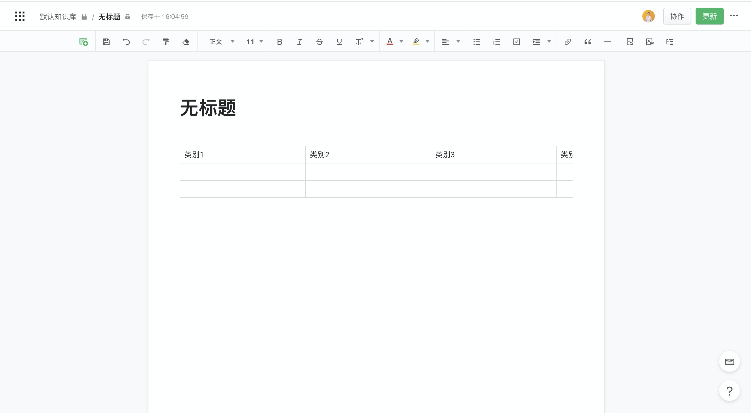This screenshot has width=751, height=413.
Task: Insert a horizontal divider line
Action: tap(607, 42)
